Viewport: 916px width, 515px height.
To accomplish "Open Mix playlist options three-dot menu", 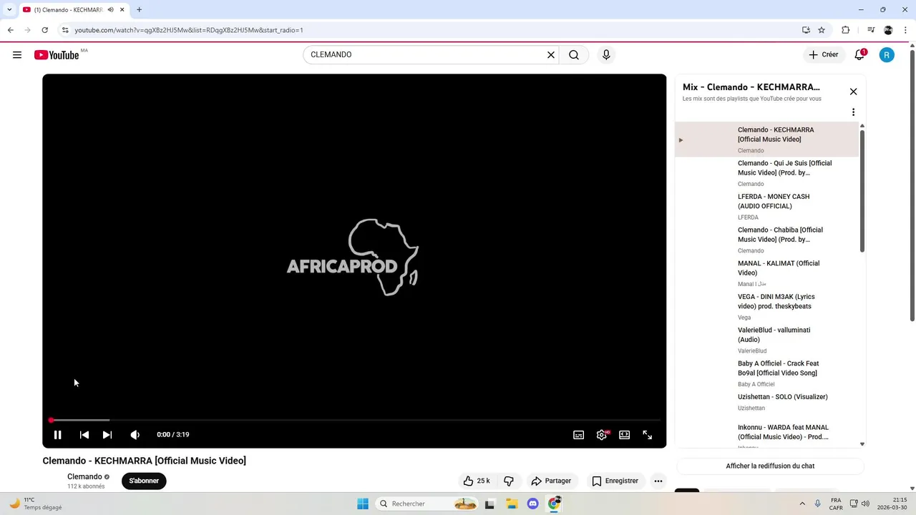I will (853, 112).
